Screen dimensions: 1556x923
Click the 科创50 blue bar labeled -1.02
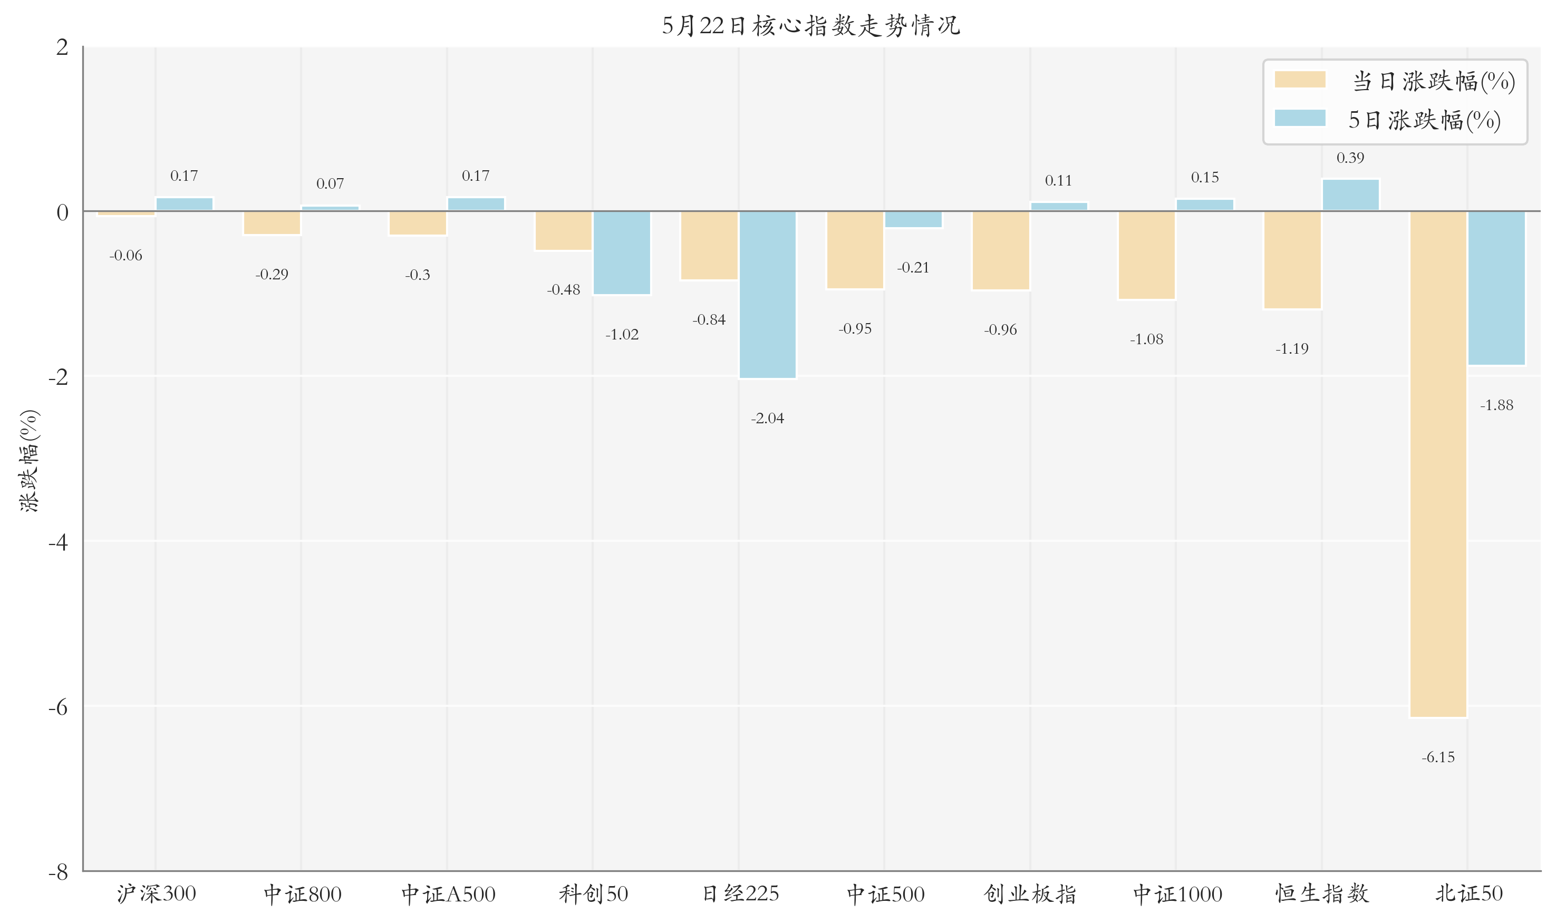tap(621, 252)
